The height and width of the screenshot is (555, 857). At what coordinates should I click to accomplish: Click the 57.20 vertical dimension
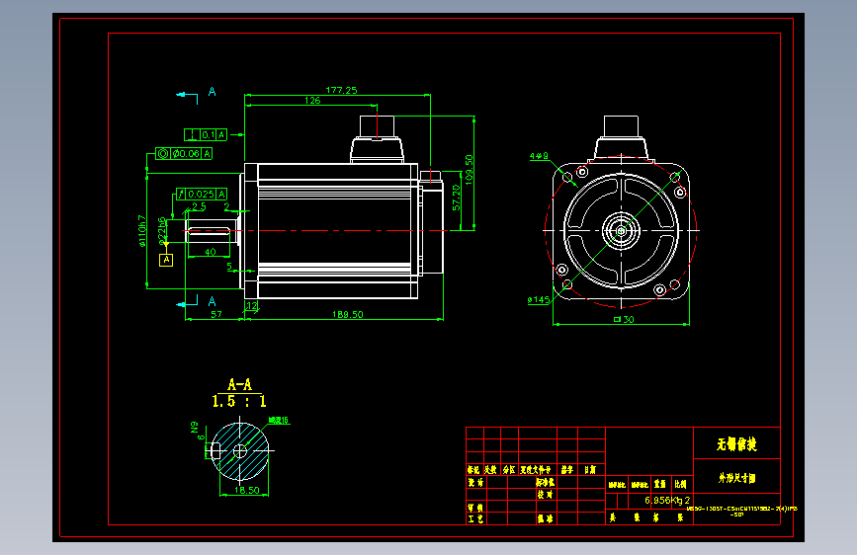(457, 198)
